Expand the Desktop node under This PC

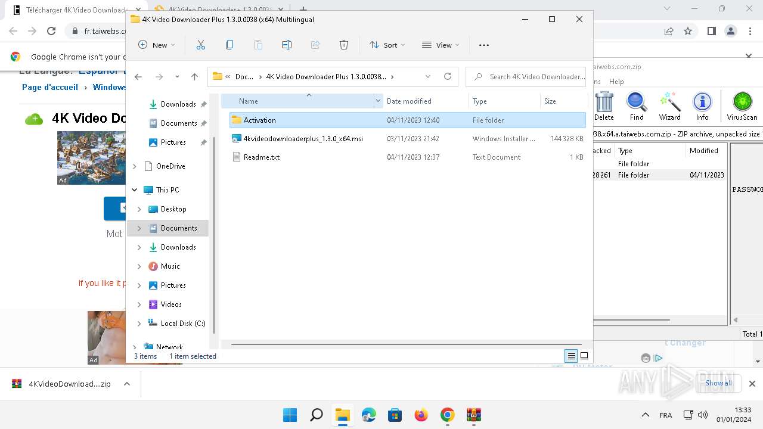coord(139,209)
